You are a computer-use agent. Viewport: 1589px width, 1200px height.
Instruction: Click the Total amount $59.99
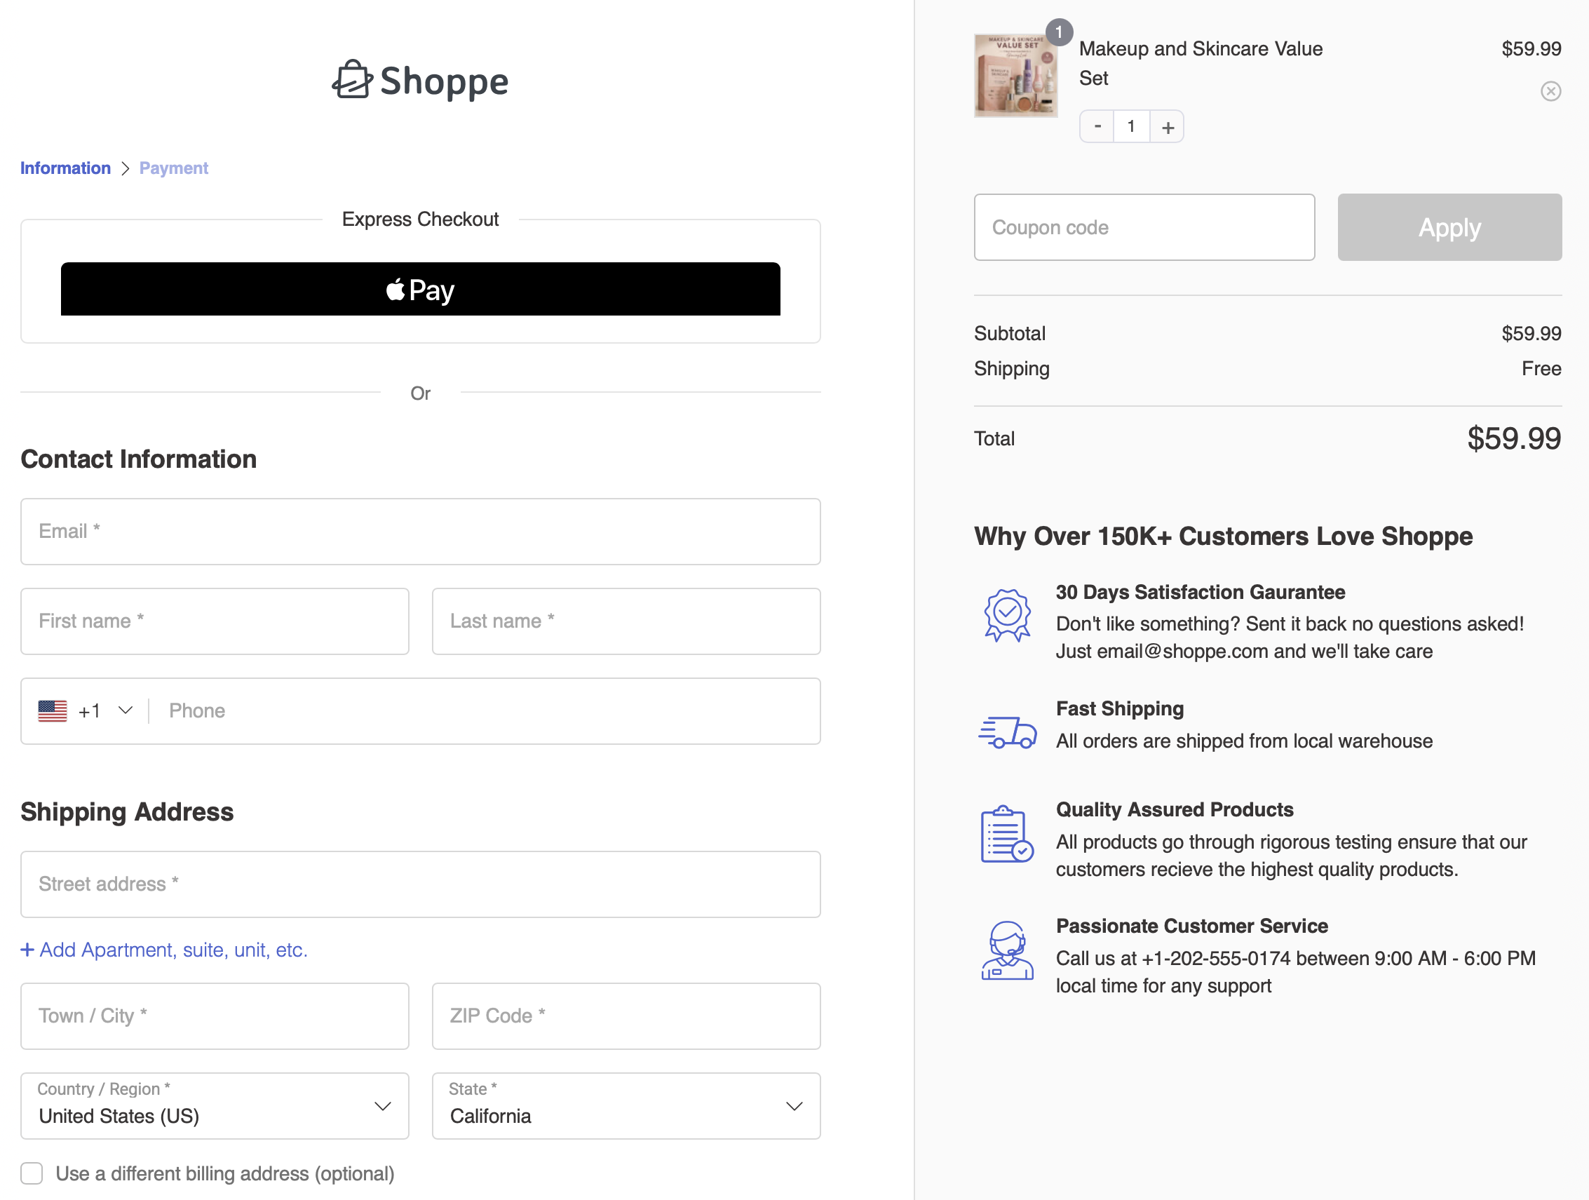coord(1513,438)
